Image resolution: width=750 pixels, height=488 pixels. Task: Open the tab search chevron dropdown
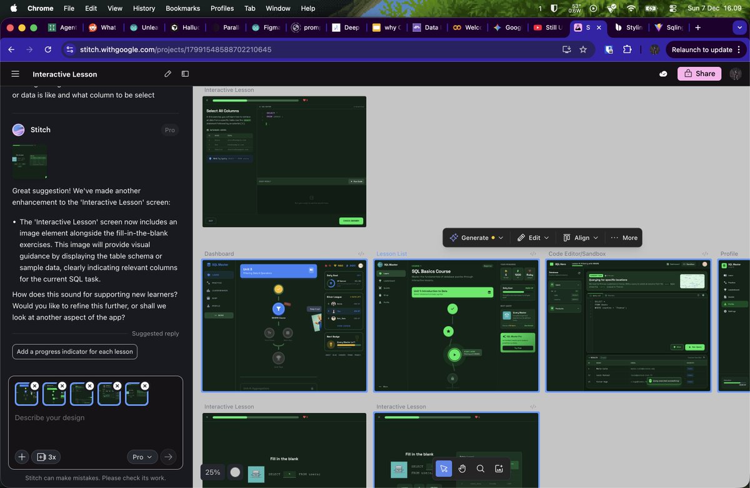coord(741,28)
